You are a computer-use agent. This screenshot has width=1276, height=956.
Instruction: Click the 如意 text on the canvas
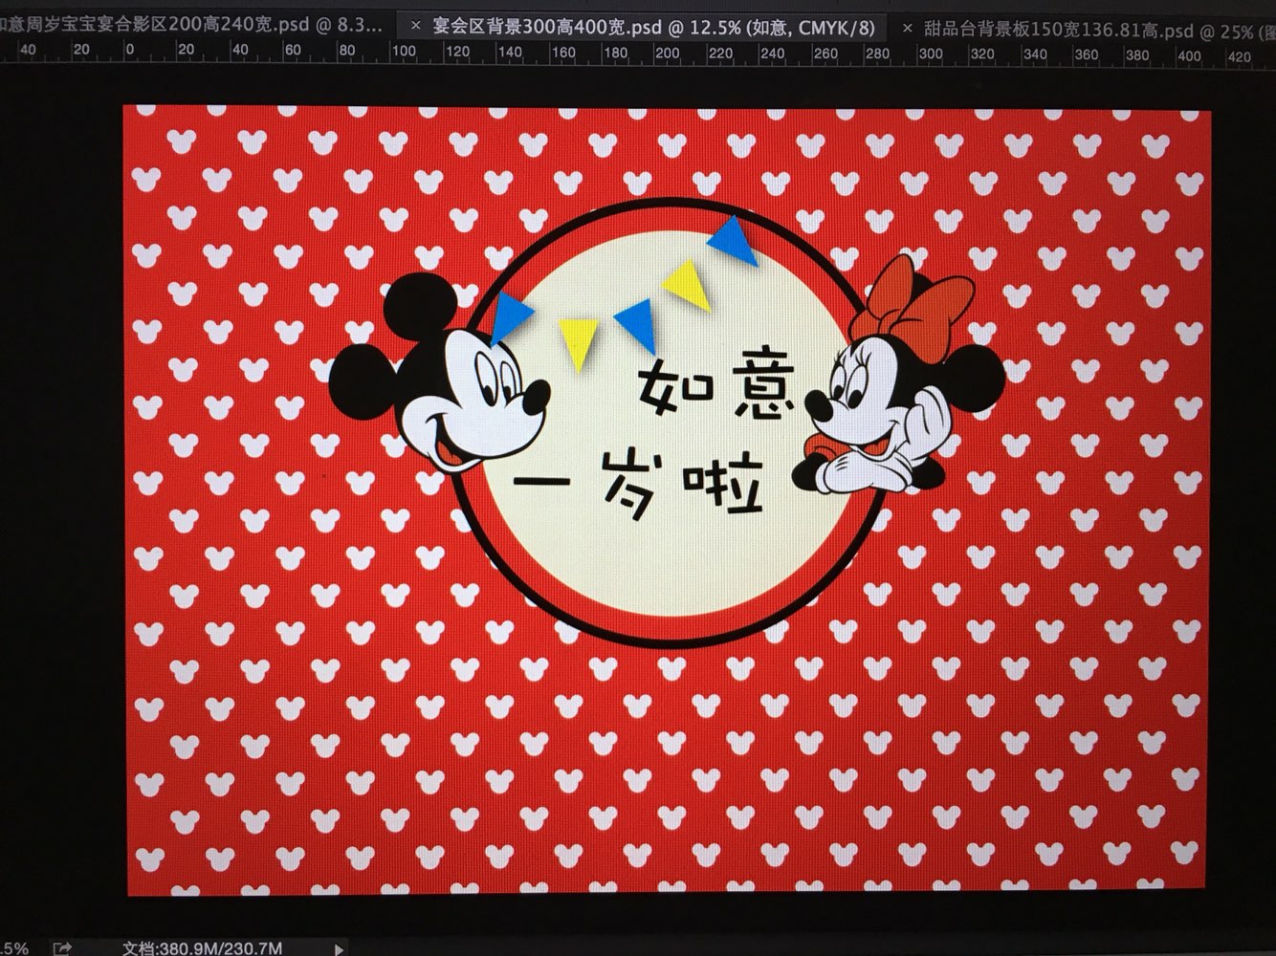[715, 389]
